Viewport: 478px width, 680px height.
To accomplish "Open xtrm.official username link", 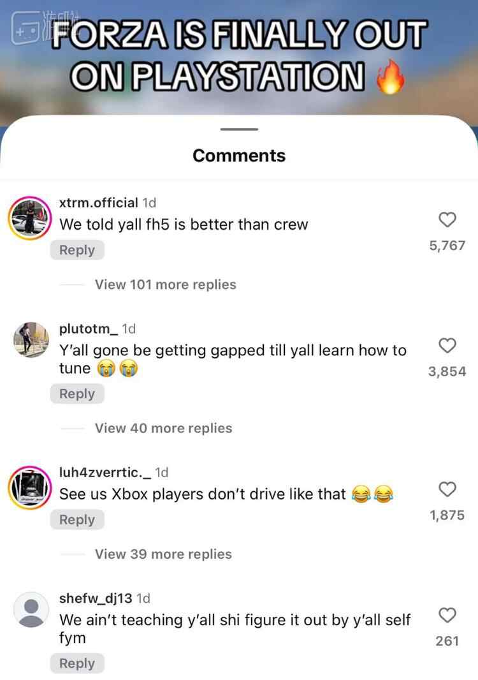I will pyautogui.click(x=98, y=202).
